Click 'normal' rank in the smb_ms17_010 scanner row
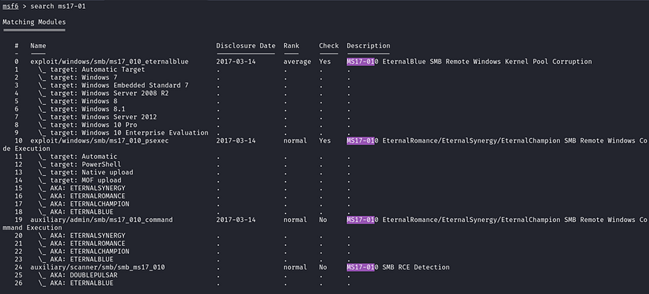Viewport: 649px width, 294px height. coord(295,267)
